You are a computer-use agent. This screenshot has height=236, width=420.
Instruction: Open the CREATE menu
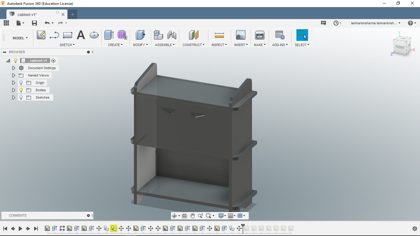pos(115,45)
